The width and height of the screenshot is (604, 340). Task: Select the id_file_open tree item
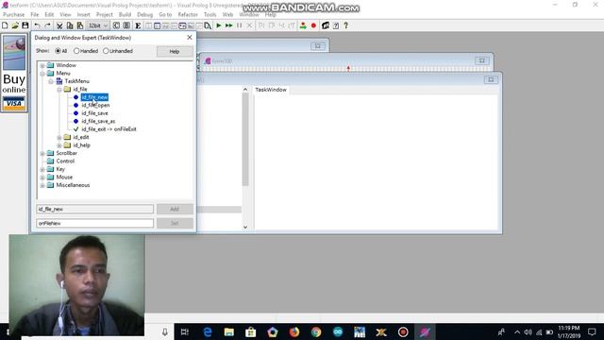(x=95, y=105)
